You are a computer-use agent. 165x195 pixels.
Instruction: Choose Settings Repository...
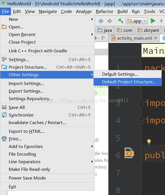47,98
